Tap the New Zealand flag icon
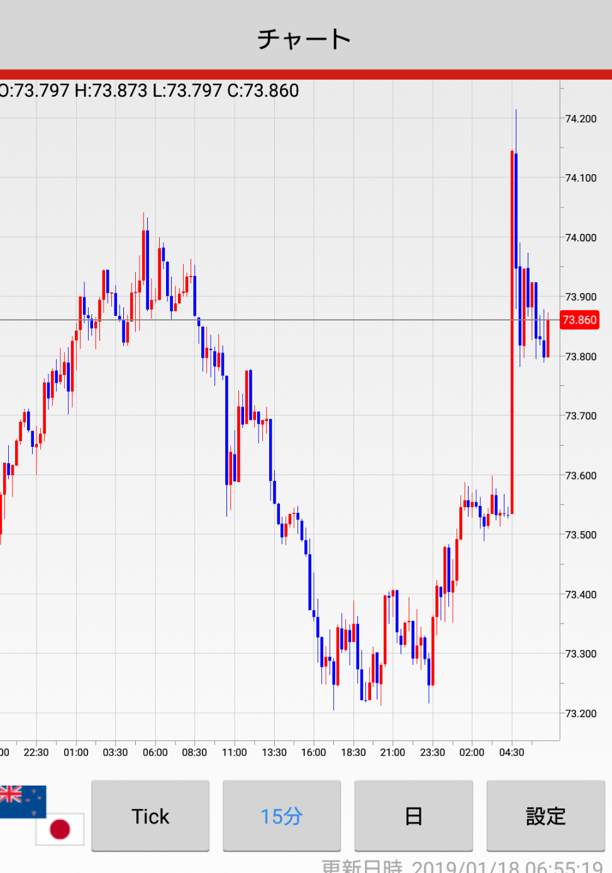 pos(22,800)
